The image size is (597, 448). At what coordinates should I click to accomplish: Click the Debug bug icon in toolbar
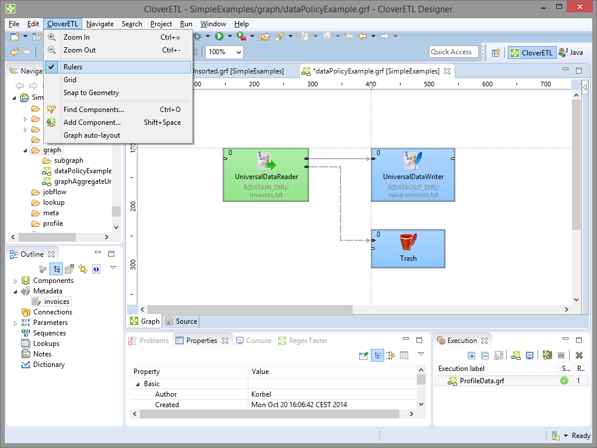[x=198, y=36]
